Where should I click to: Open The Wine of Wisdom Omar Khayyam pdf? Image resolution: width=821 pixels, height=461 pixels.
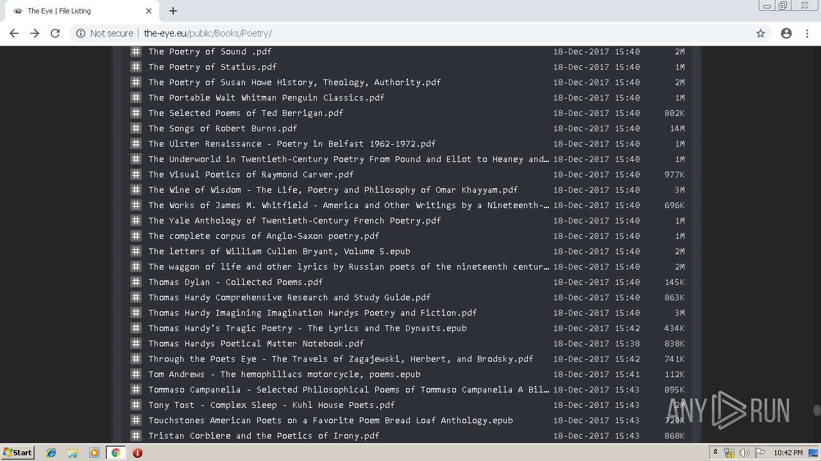point(333,190)
